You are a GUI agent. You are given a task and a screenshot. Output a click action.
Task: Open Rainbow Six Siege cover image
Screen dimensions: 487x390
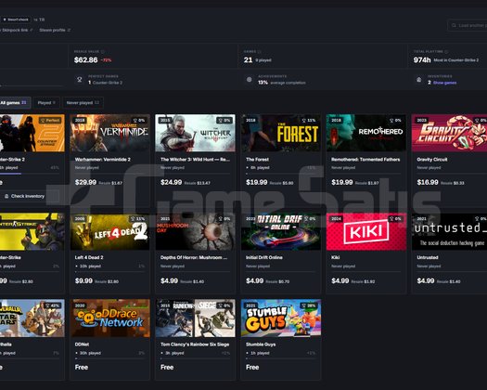click(x=195, y=318)
